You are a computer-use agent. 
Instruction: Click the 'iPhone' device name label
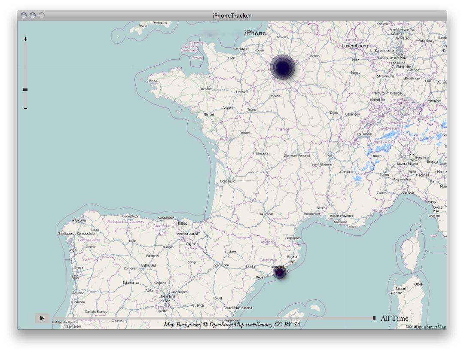pos(255,33)
